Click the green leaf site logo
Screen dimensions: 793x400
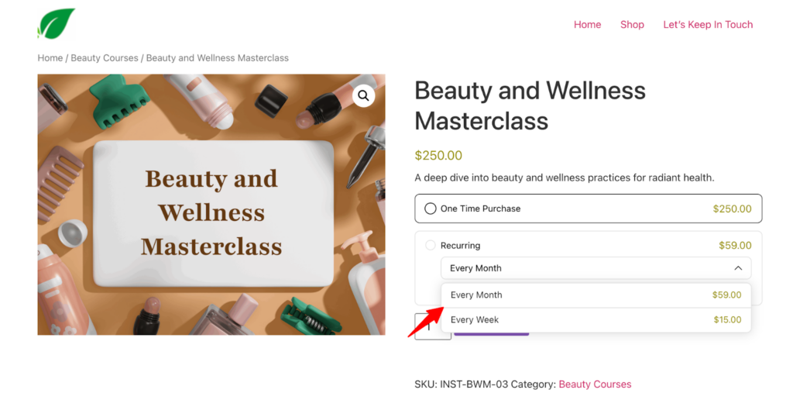[57, 24]
